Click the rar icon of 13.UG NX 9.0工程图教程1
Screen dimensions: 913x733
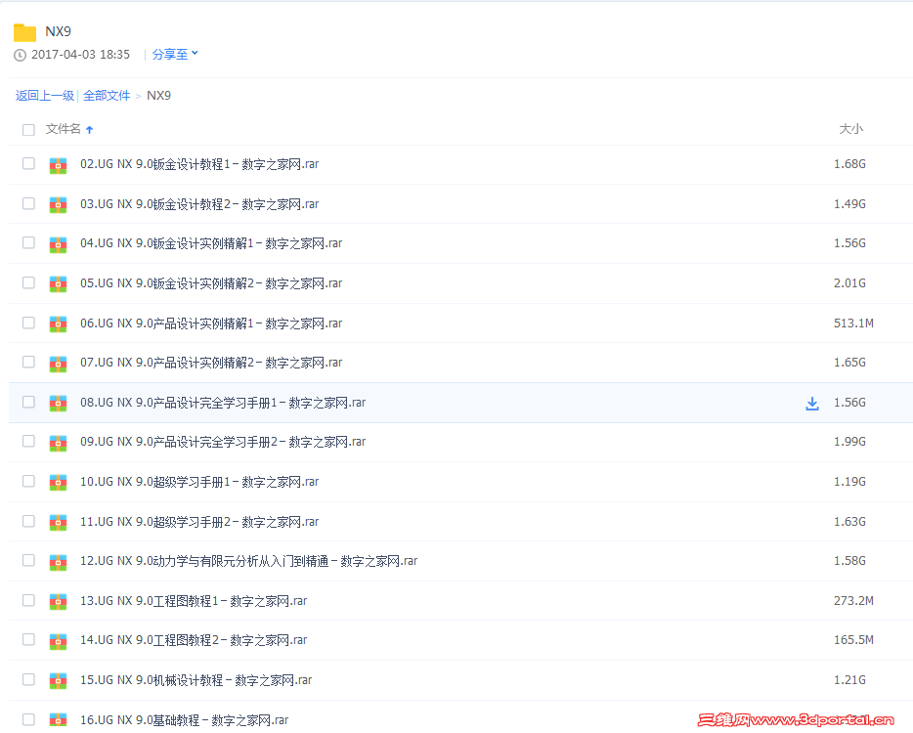tap(58, 602)
